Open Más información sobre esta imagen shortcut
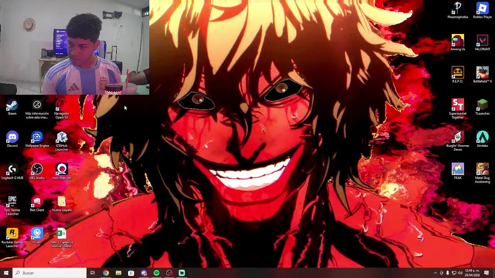 coord(37,109)
